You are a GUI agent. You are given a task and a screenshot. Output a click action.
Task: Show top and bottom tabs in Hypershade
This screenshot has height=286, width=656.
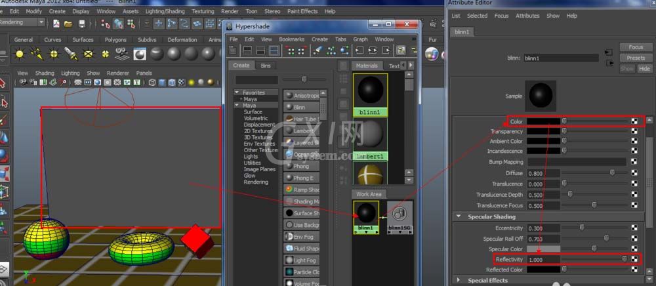pyautogui.click(x=274, y=51)
